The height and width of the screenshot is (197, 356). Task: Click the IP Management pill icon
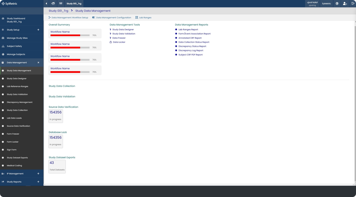pyautogui.click(x=3, y=173)
